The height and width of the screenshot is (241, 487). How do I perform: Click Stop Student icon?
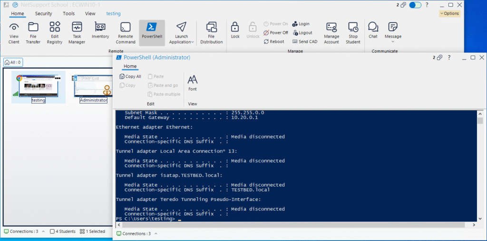pyautogui.click(x=353, y=33)
